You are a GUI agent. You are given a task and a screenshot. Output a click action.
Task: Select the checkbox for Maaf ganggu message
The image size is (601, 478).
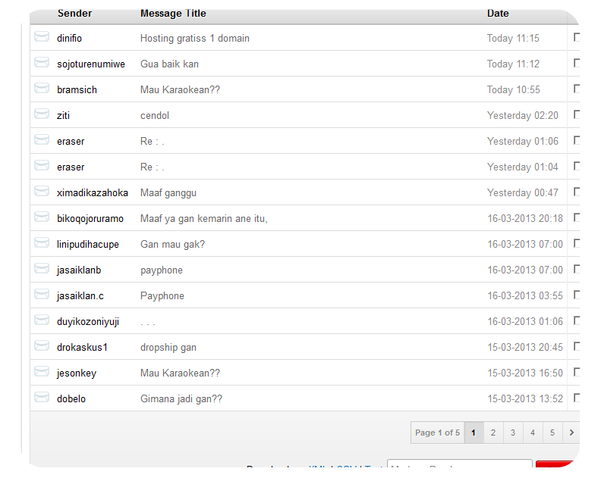(577, 192)
